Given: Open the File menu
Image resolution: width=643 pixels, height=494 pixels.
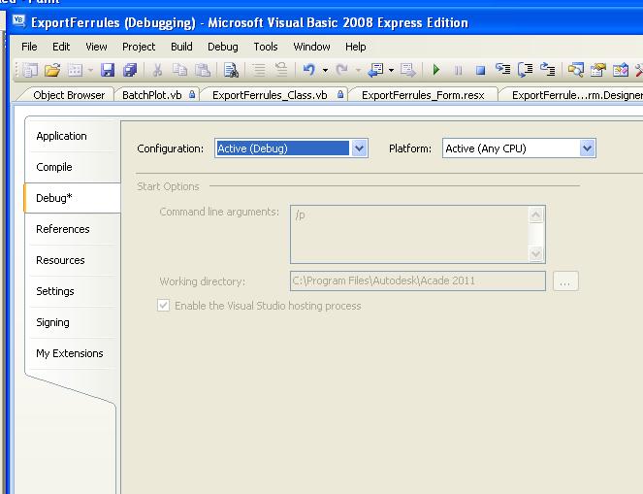Looking at the screenshot, I should click(x=29, y=47).
